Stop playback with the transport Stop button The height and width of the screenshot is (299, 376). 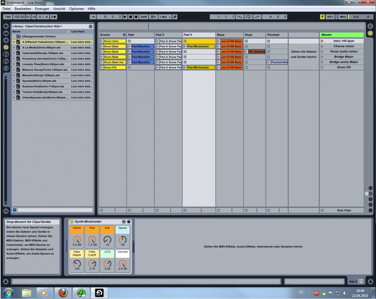131,17
